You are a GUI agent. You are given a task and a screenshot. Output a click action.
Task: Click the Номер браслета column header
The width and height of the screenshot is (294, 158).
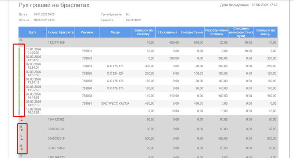pyautogui.click(x=61, y=32)
